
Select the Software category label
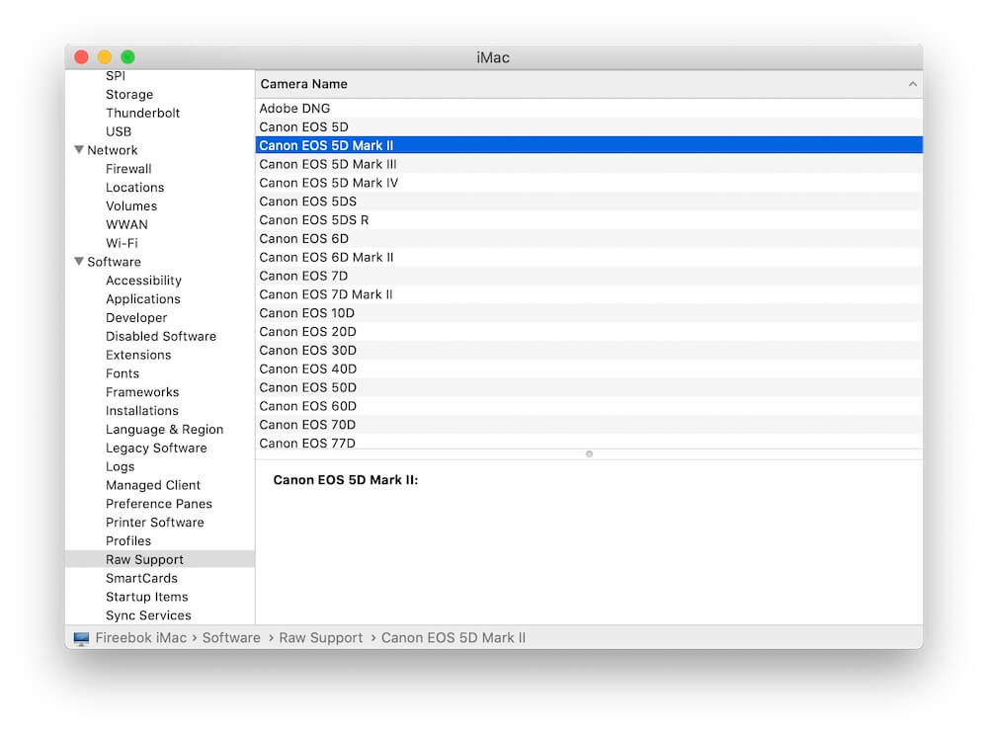point(114,262)
